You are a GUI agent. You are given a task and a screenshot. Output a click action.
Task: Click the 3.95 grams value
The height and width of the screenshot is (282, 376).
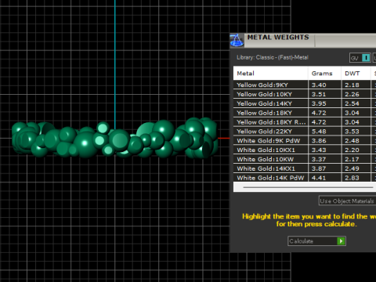pos(319,103)
